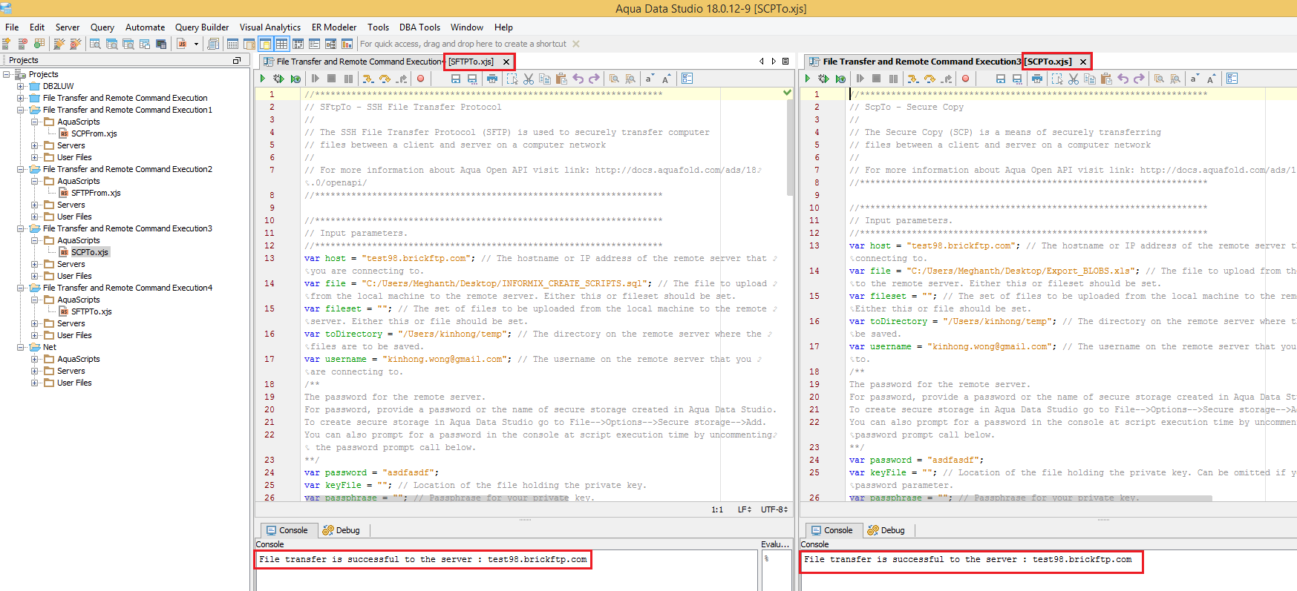Open Find in the SCPTo.xjs editor toolbar
Viewport: 1297px width, 591px height.
[1159, 79]
